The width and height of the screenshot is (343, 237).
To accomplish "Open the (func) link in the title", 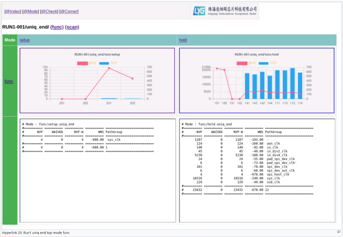I will tap(57, 27).
